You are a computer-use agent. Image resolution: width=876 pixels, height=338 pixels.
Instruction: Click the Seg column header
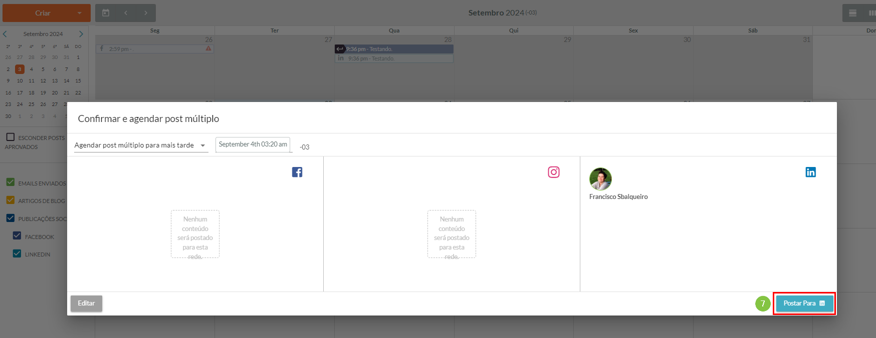(x=155, y=30)
